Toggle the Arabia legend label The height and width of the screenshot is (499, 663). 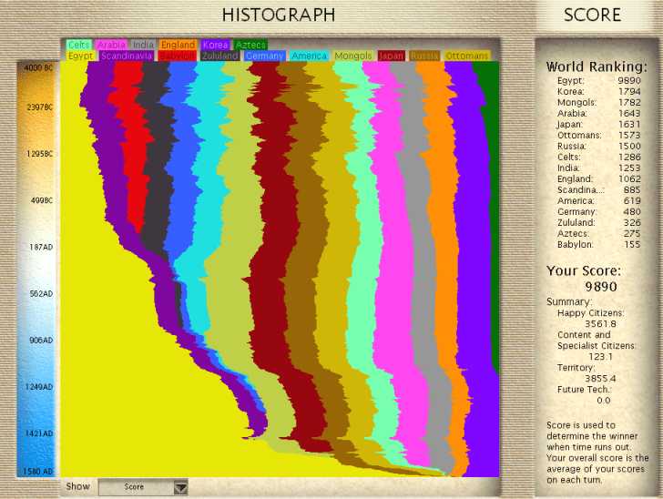[111, 45]
